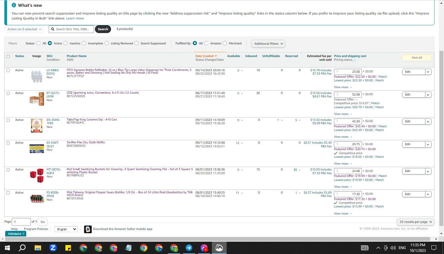Open the Swiffer Dry Cloth Refills image

[x=37, y=149]
